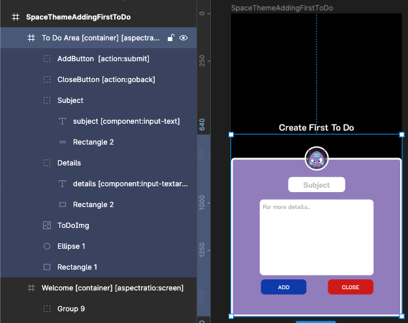
Task: Select the Subject group layer
Action: coord(99,100)
